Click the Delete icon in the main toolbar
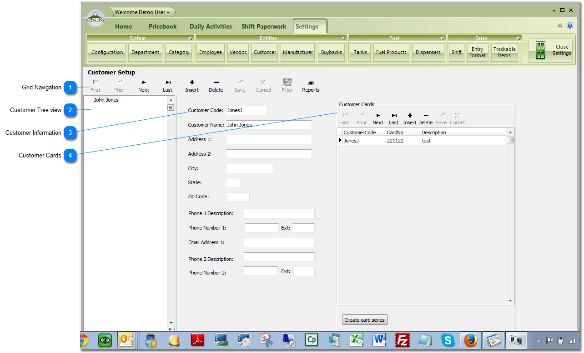Image resolution: width=584 pixels, height=353 pixels. tap(216, 85)
